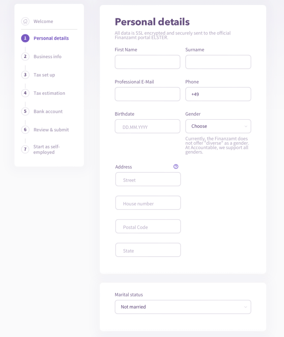Click the Birthdate date field
The width and height of the screenshot is (284, 337).
tap(147, 126)
